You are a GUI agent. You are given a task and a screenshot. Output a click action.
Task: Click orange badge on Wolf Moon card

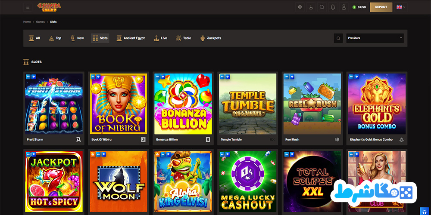click(93, 154)
